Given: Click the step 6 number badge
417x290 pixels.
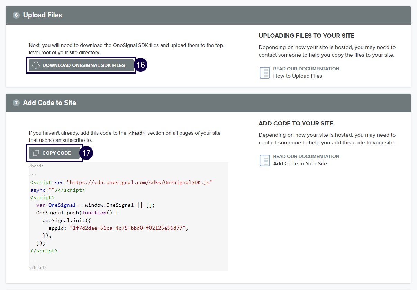Looking at the screenshot, I should [16, 15].
